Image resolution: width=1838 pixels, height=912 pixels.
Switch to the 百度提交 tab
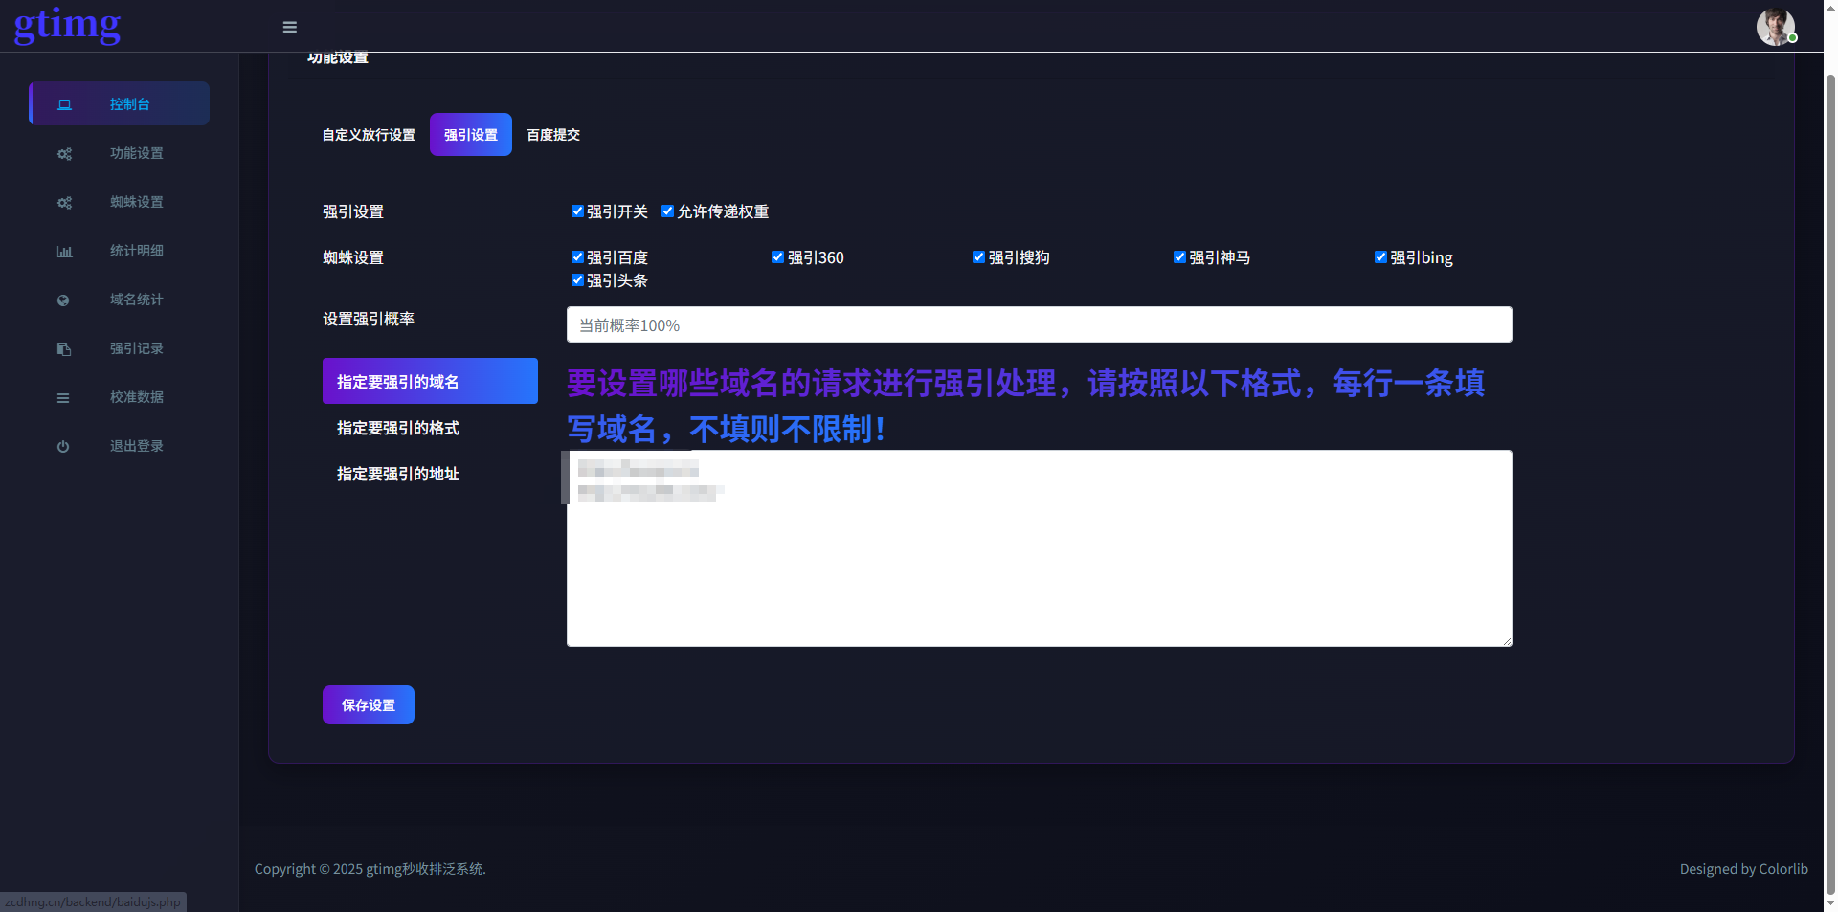[553, 135]
